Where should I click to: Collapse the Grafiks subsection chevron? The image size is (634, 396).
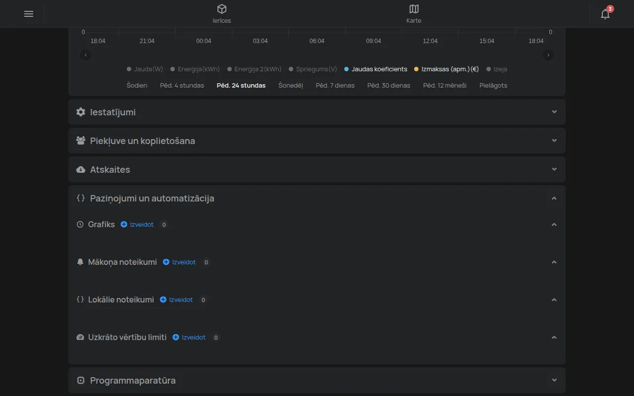pyautogui.click(x=554, y=224)
